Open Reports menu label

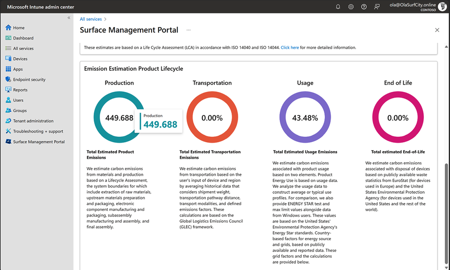(x=20, y=90)
